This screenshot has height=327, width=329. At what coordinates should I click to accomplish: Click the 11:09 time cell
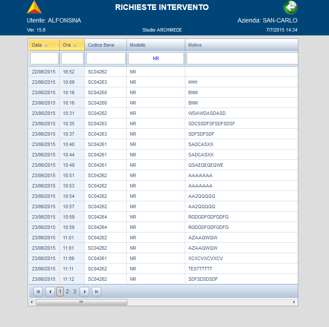pos(72,258)
